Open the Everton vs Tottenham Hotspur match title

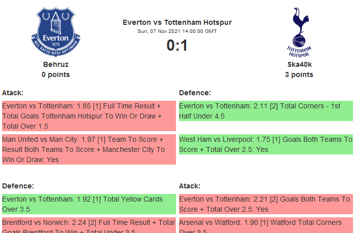pyautogui.click(x=177, y=22)
